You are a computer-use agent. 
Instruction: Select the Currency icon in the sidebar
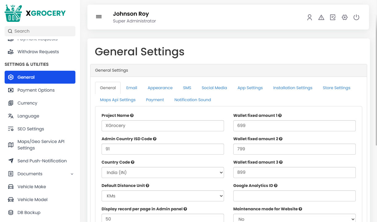coord(10,103)
